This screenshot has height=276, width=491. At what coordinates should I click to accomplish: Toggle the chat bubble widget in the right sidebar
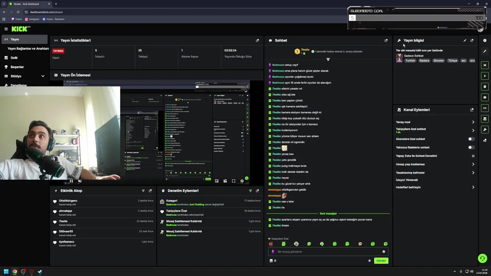click(x=485, y=97)
